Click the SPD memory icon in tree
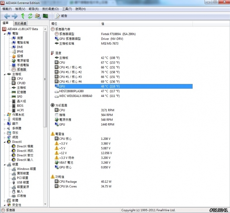Screen dimensions: 230x213 [x=14, y=97]
